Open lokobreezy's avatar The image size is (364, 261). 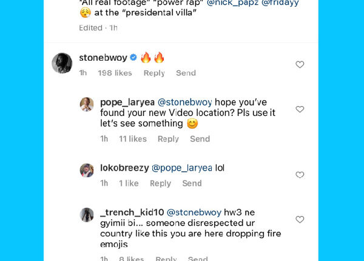coord(87,170)
